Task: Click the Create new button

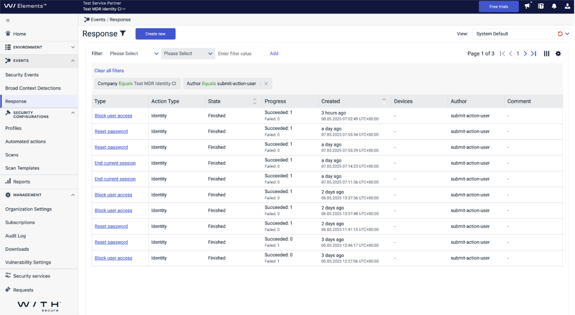Action: [x=155, y=34]
